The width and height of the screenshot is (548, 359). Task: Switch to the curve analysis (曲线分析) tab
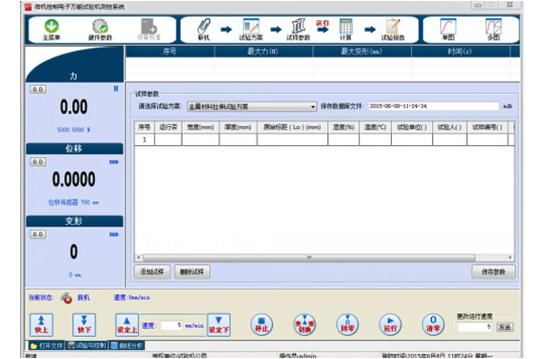(127, 345)
